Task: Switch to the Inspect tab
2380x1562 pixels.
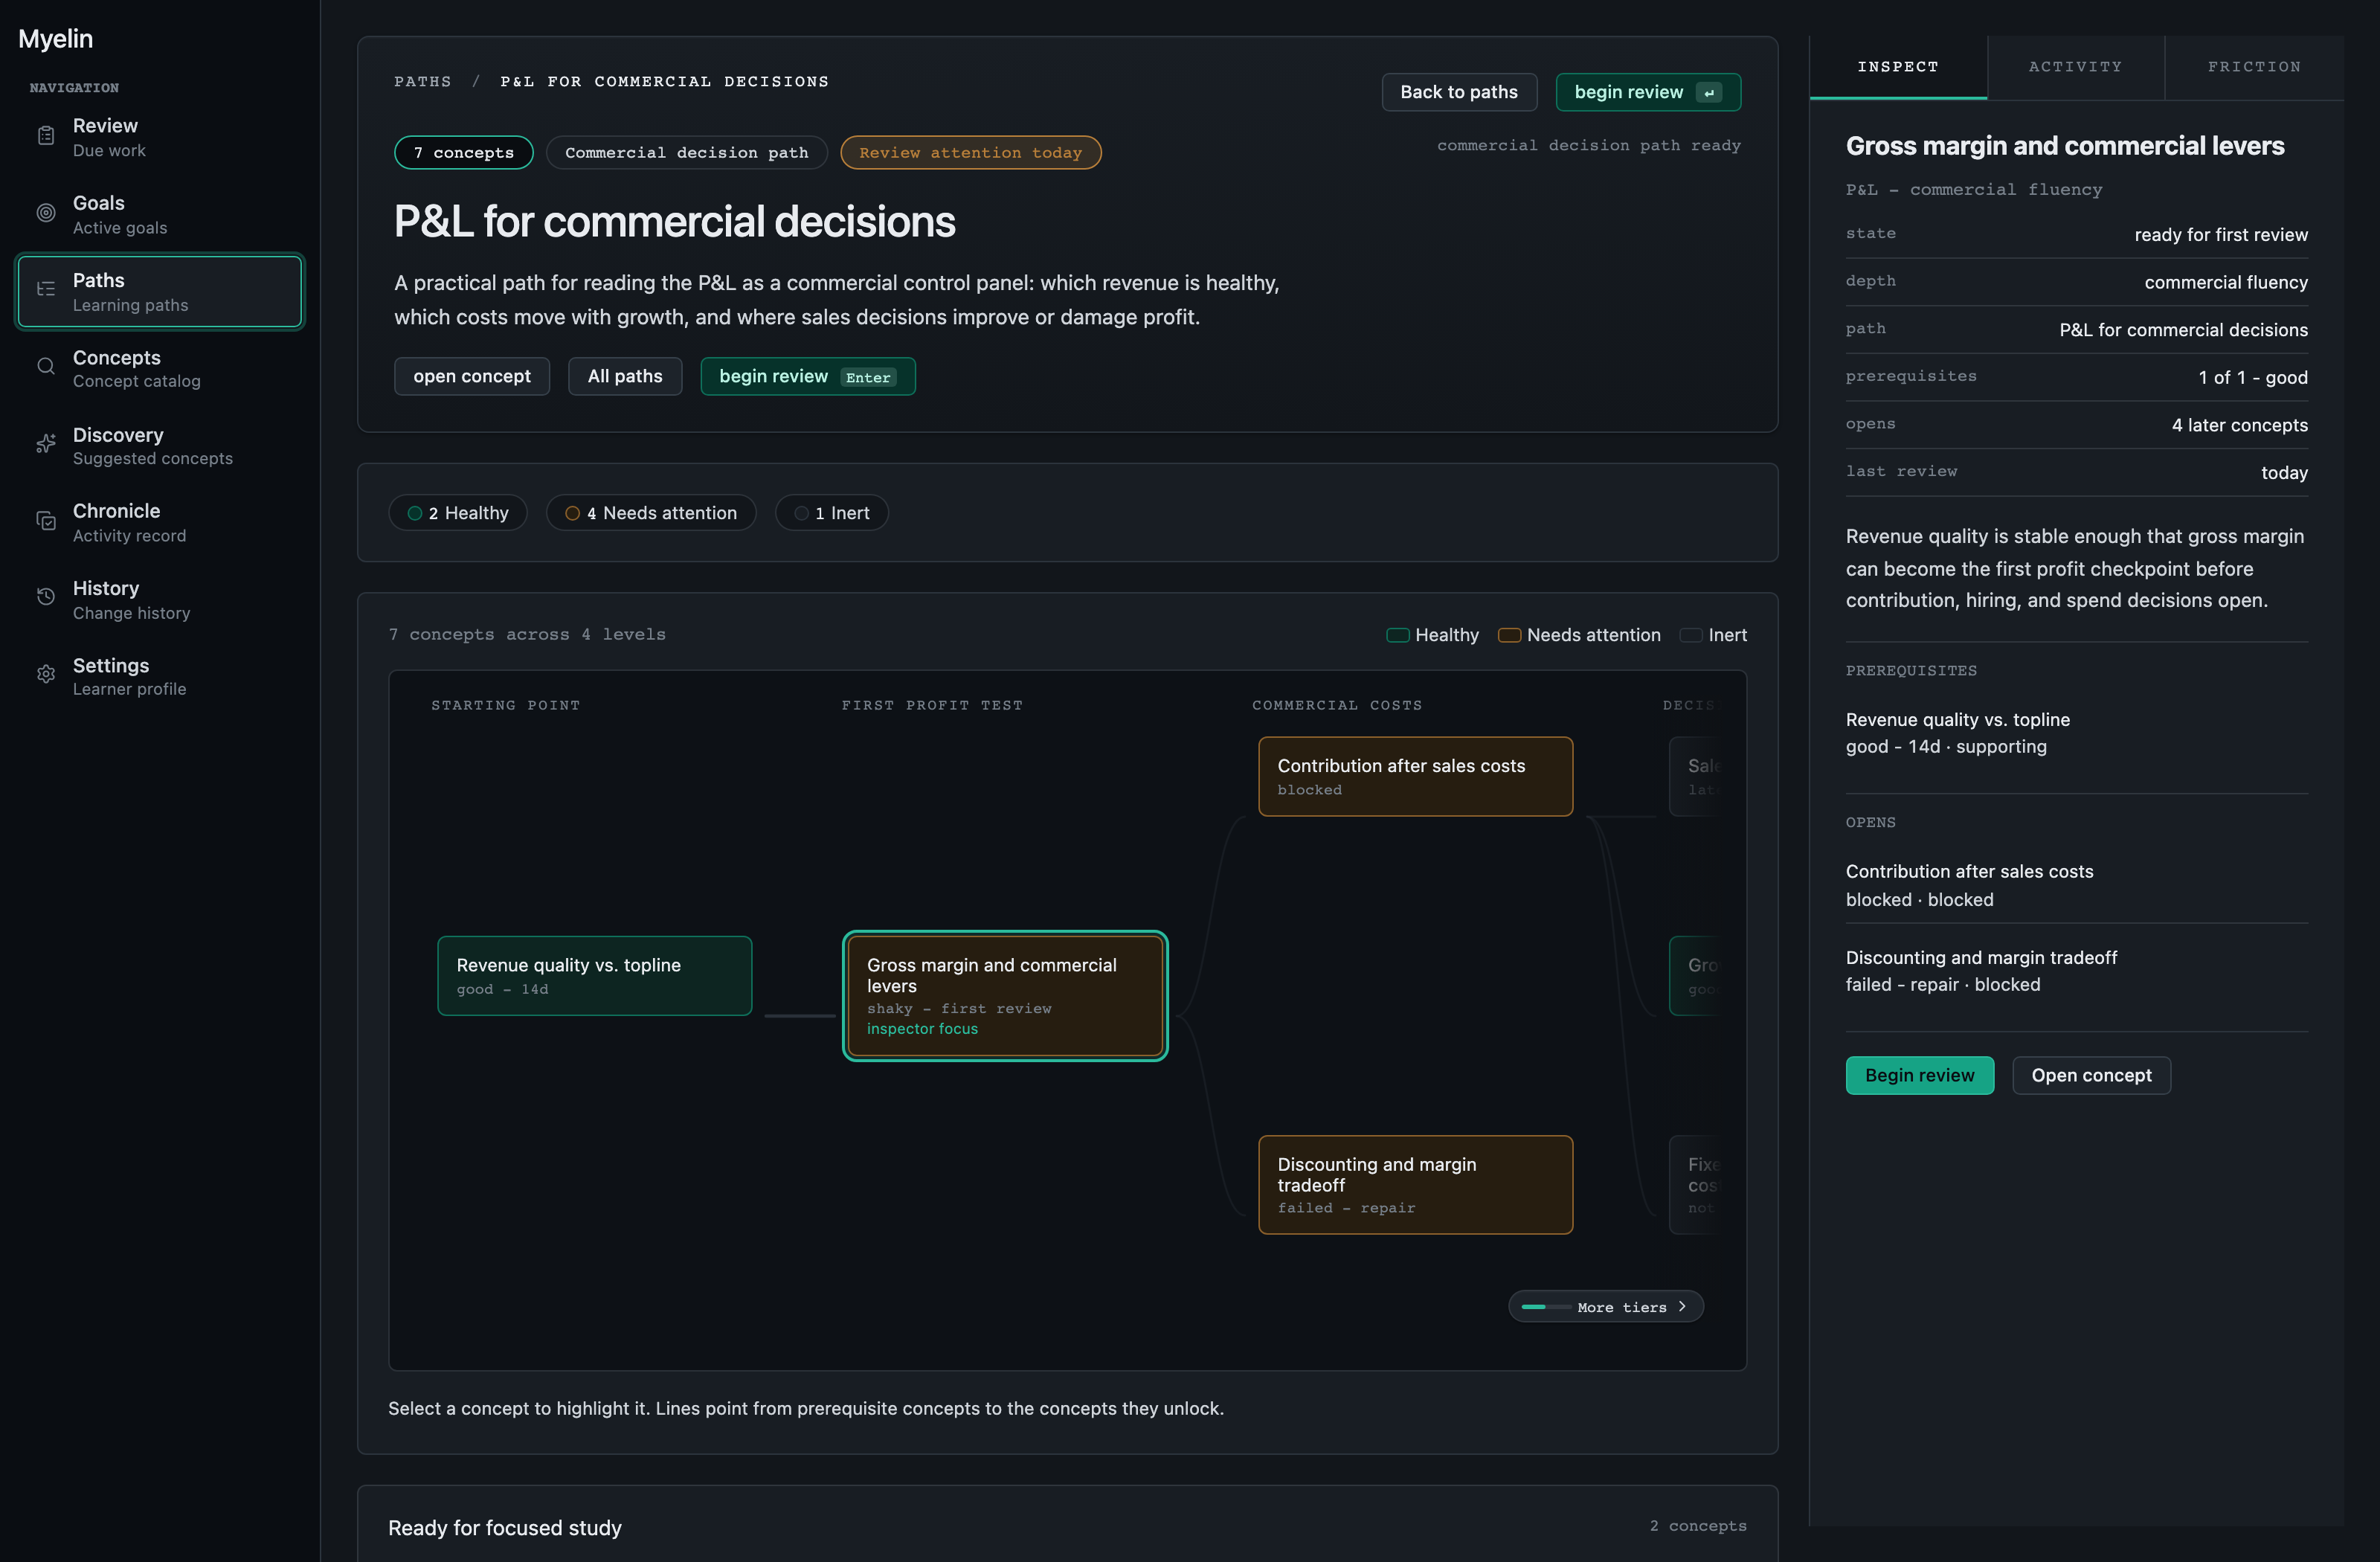Action: pos(1898,67)
